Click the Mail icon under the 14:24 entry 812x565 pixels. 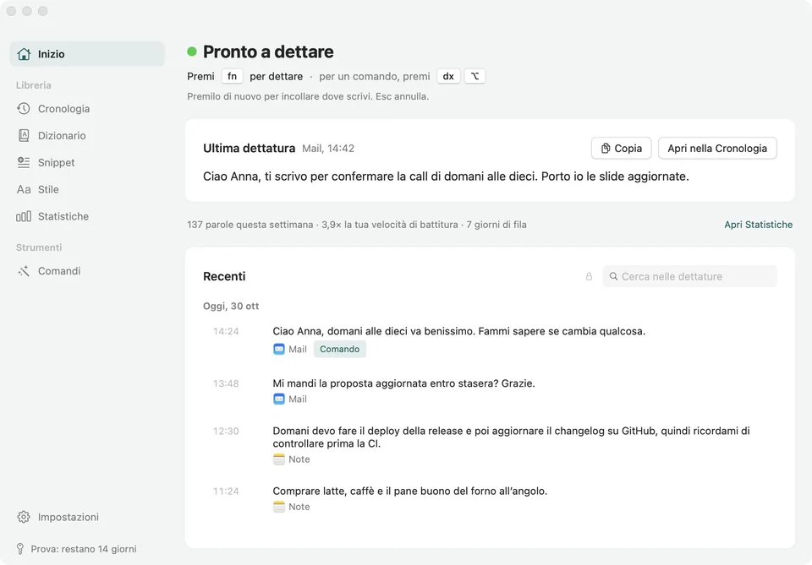[278, 349]
